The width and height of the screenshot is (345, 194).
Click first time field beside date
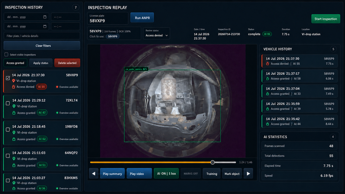pos(66,17)
